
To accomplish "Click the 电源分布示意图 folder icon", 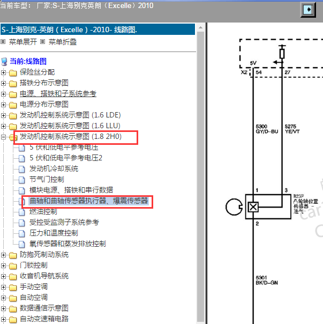I will click(x=13, y=105).
